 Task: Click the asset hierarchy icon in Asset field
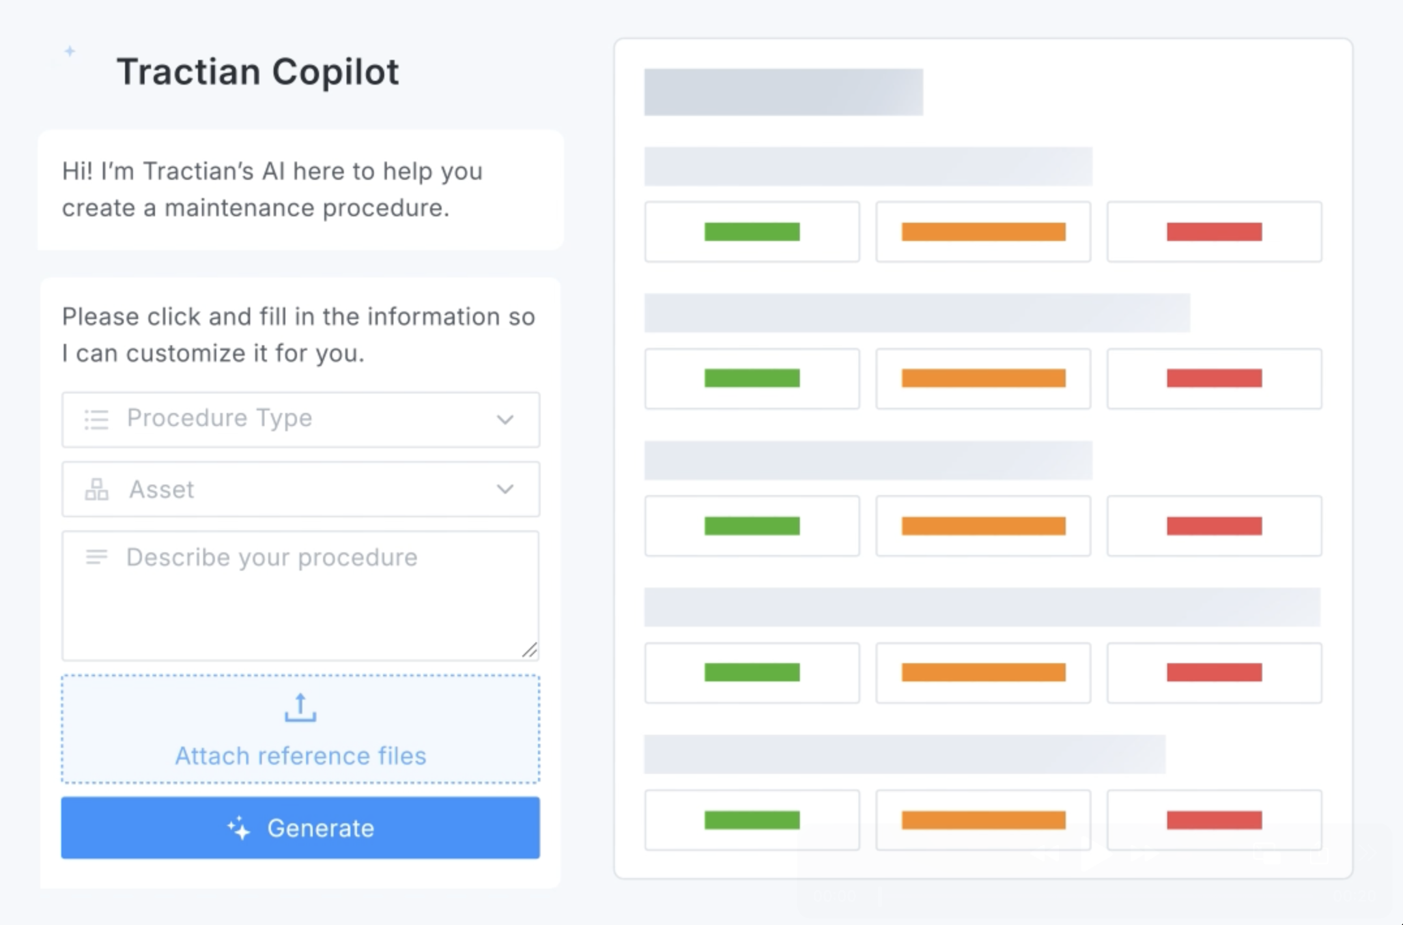(x=96, y=489)
